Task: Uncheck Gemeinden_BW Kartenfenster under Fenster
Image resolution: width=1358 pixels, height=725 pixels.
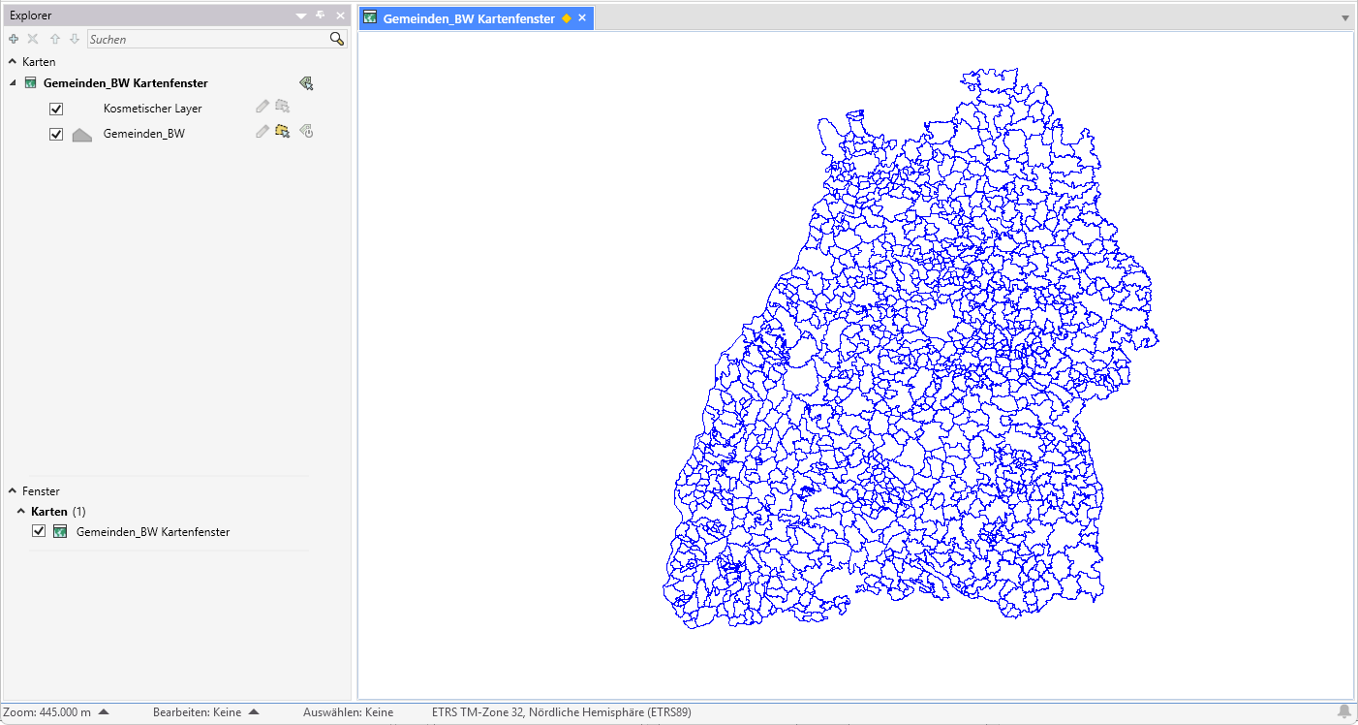Action: (39, 531)
